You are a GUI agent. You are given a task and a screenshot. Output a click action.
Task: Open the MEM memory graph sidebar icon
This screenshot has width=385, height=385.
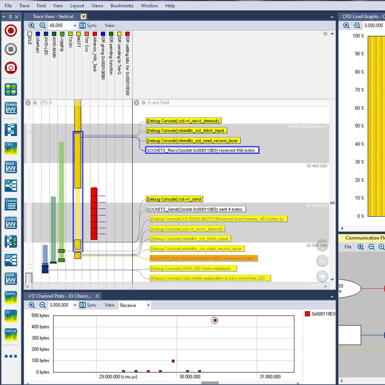11,279
